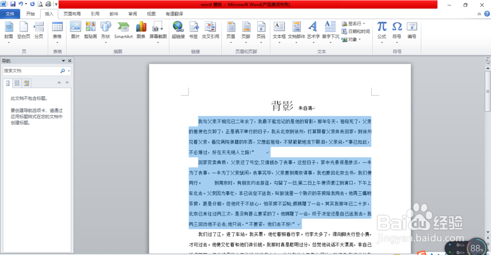Click the scroll down arrow of document scrollbar

click(x=488, y=232)
